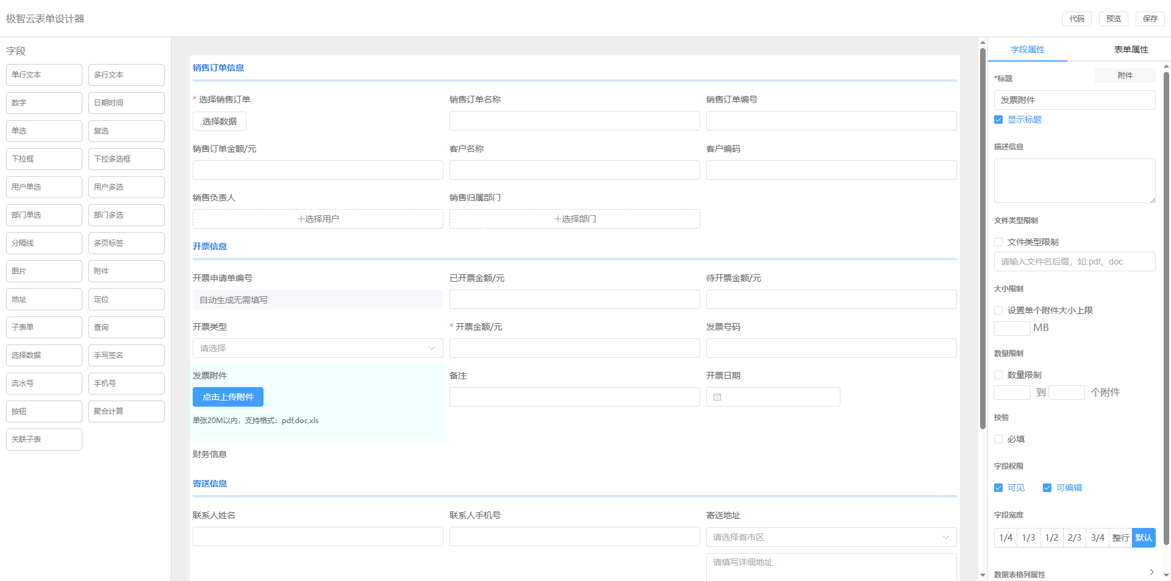
Task: Expand the 请选择省市区 address dropdown
Action: coord(831,537)
